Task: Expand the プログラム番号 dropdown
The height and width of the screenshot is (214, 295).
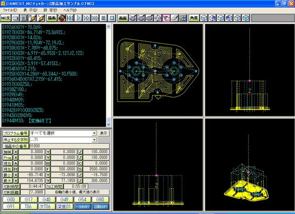Action: point(94,133)
